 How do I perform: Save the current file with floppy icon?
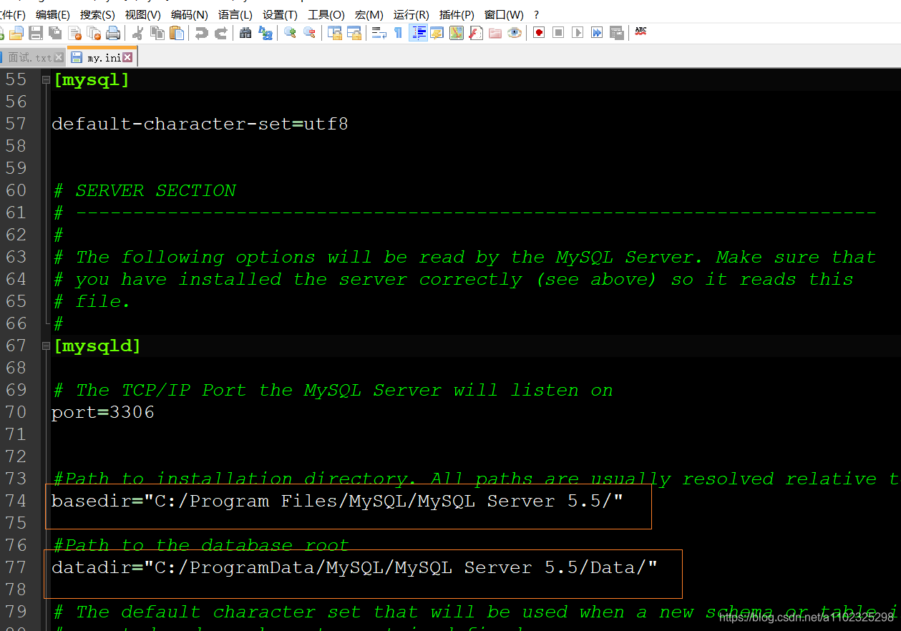[36, 33]
